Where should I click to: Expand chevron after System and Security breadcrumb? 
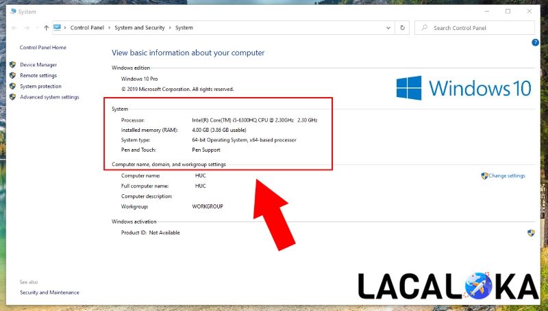point(170,27)
